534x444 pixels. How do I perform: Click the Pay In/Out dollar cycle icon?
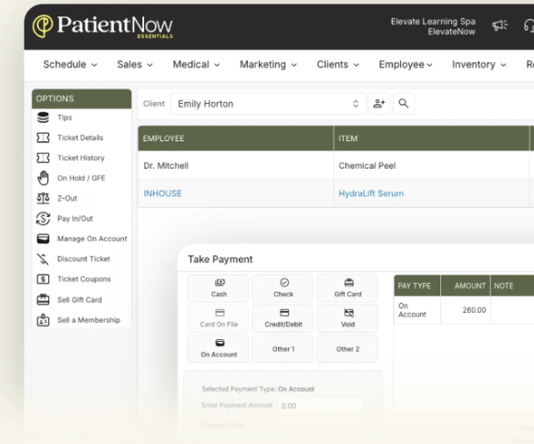[x=43, y=219]
